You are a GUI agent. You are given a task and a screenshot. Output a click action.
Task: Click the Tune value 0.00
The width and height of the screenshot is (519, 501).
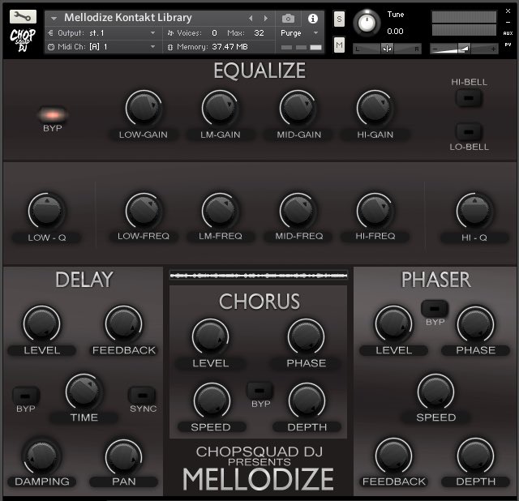click(395, 32)
